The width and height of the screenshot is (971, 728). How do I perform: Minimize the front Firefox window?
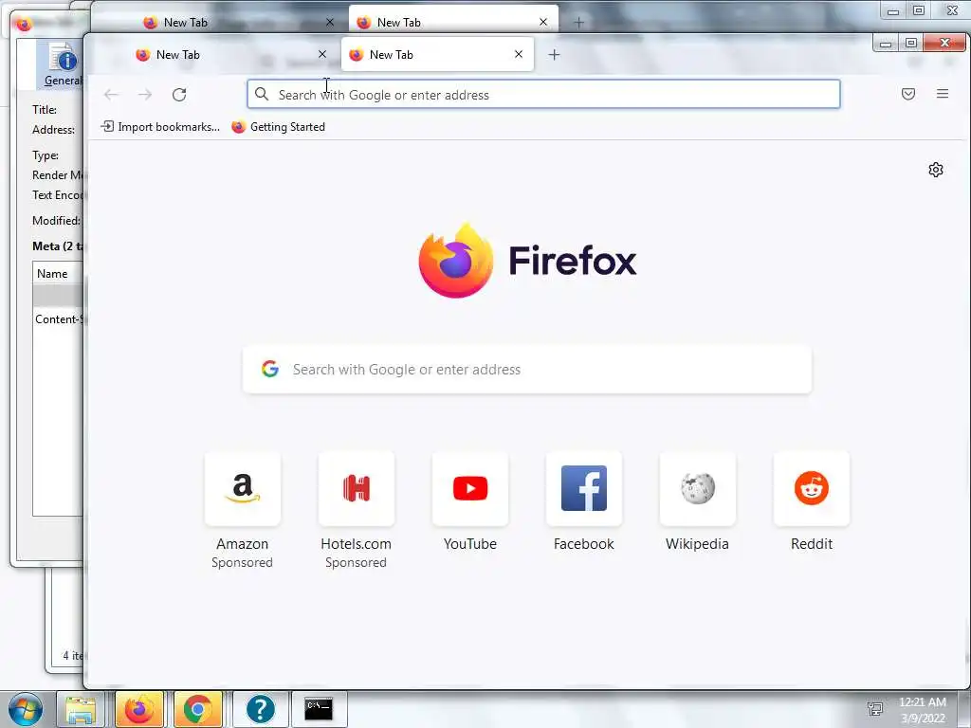[886, 43]
